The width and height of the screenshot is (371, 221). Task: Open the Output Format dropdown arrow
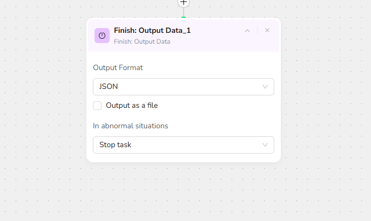click(x=265, y=87)
